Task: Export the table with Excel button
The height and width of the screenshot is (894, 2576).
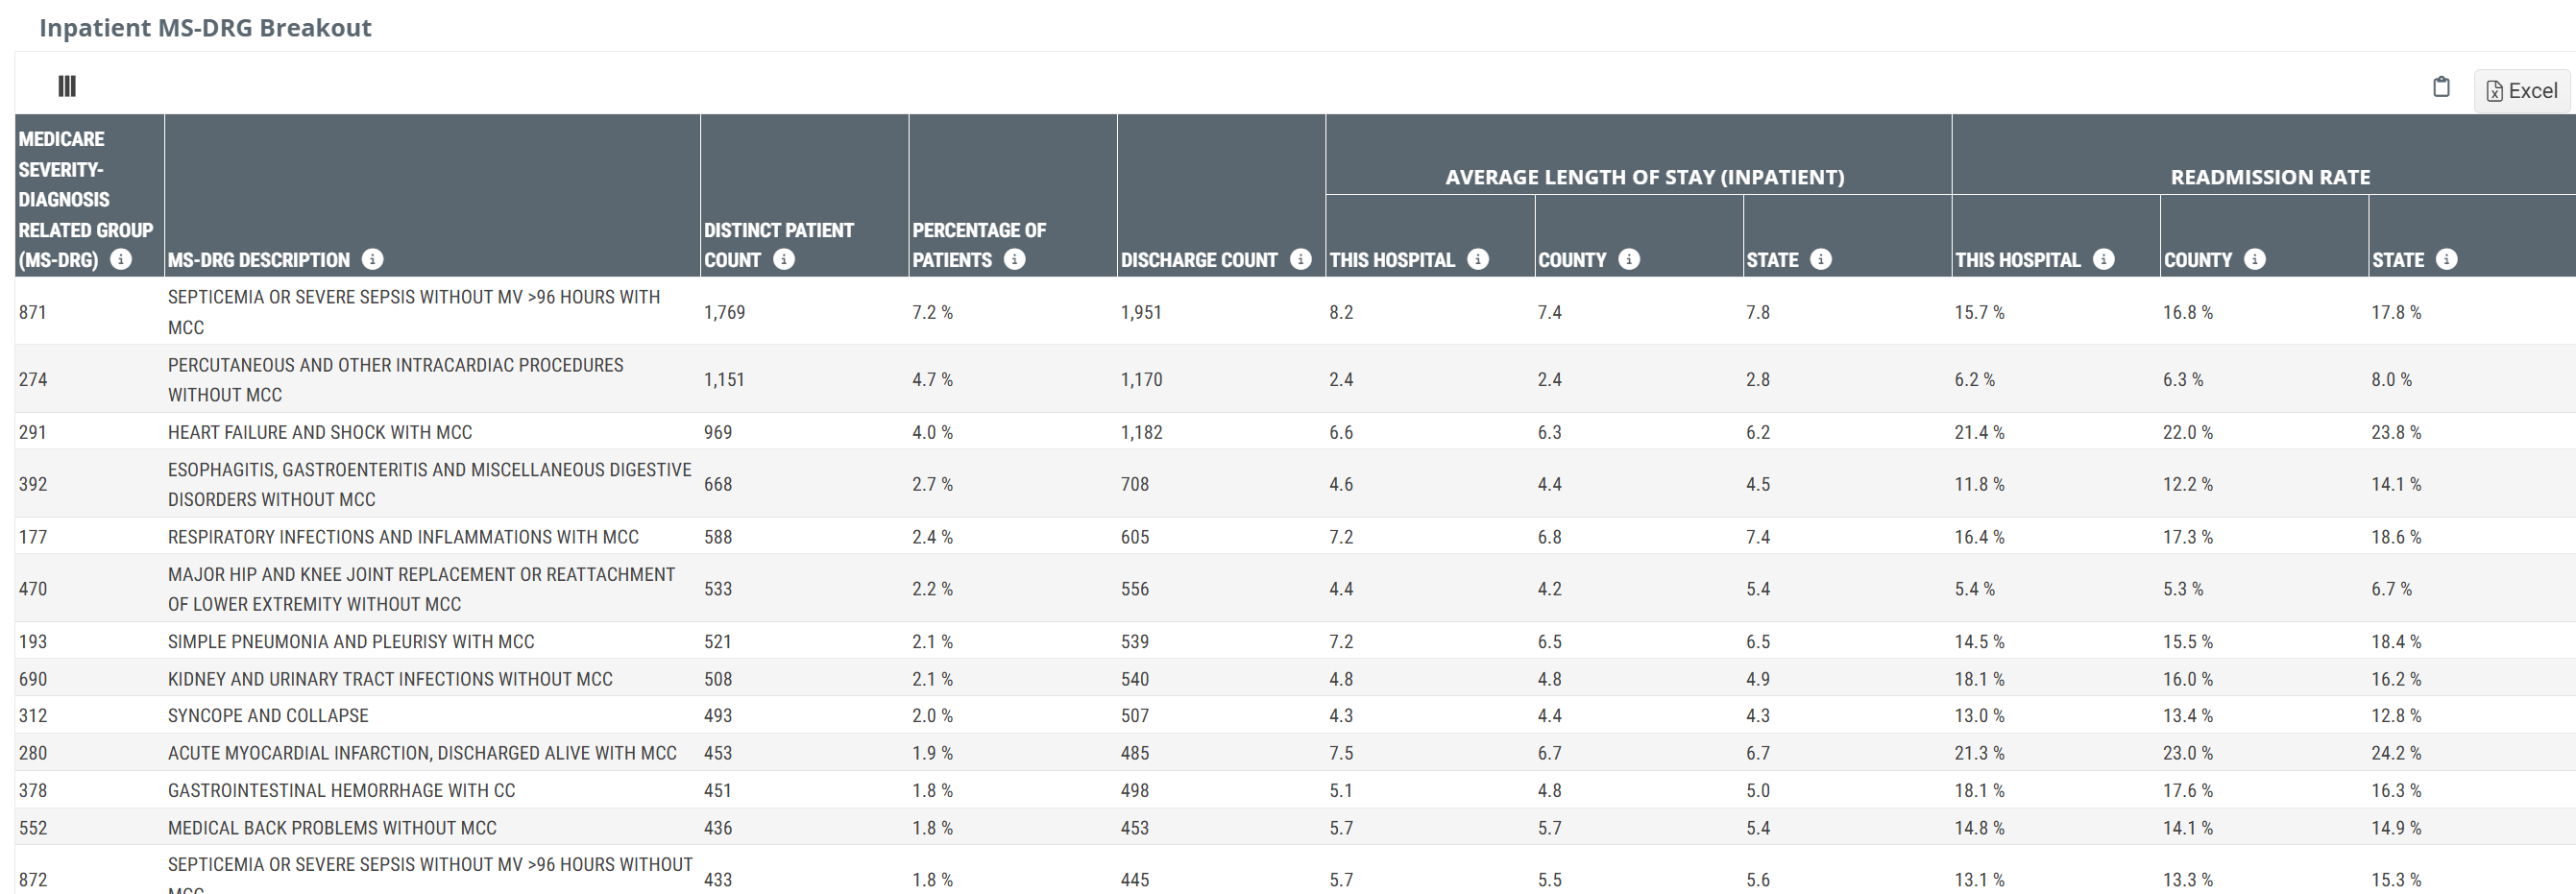Action: coord(2521,91)
